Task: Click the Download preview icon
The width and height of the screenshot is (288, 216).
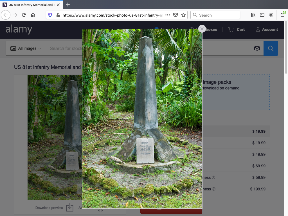Action: [x=69, y=208]
